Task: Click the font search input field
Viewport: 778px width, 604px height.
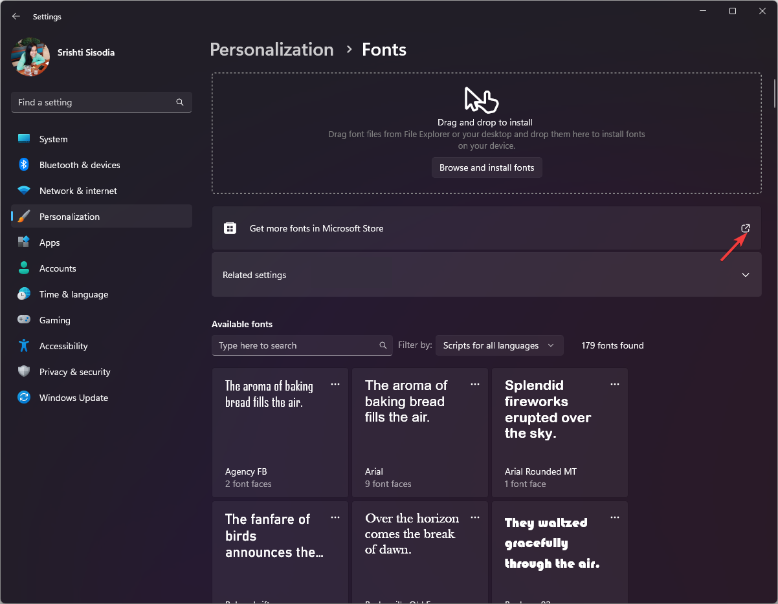Action: point(291,345)
